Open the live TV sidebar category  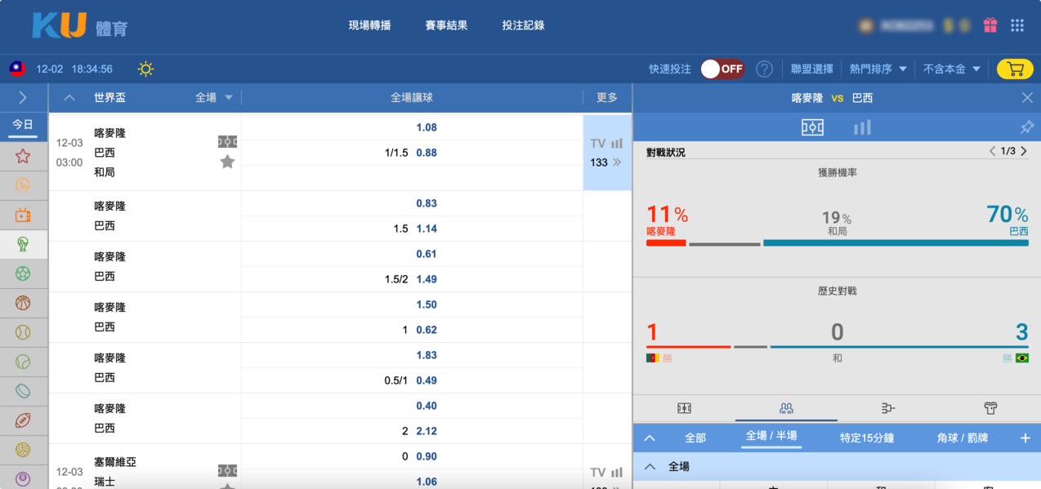coord(23,216)
